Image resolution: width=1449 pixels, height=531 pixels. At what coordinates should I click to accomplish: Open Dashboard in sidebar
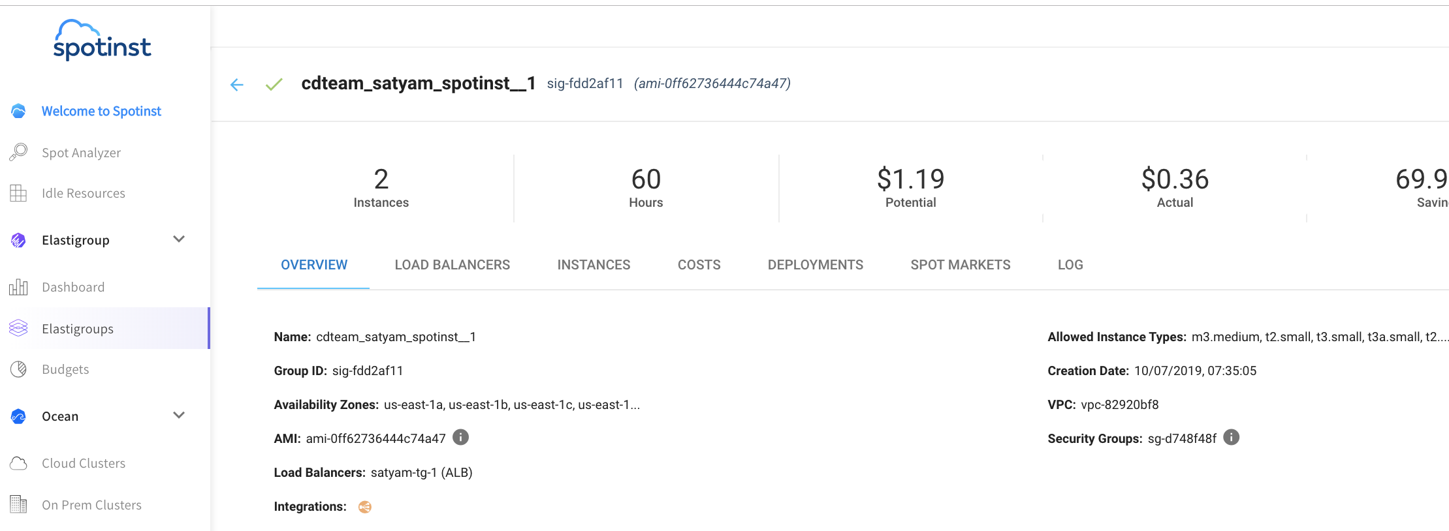(x=73, y=287)
